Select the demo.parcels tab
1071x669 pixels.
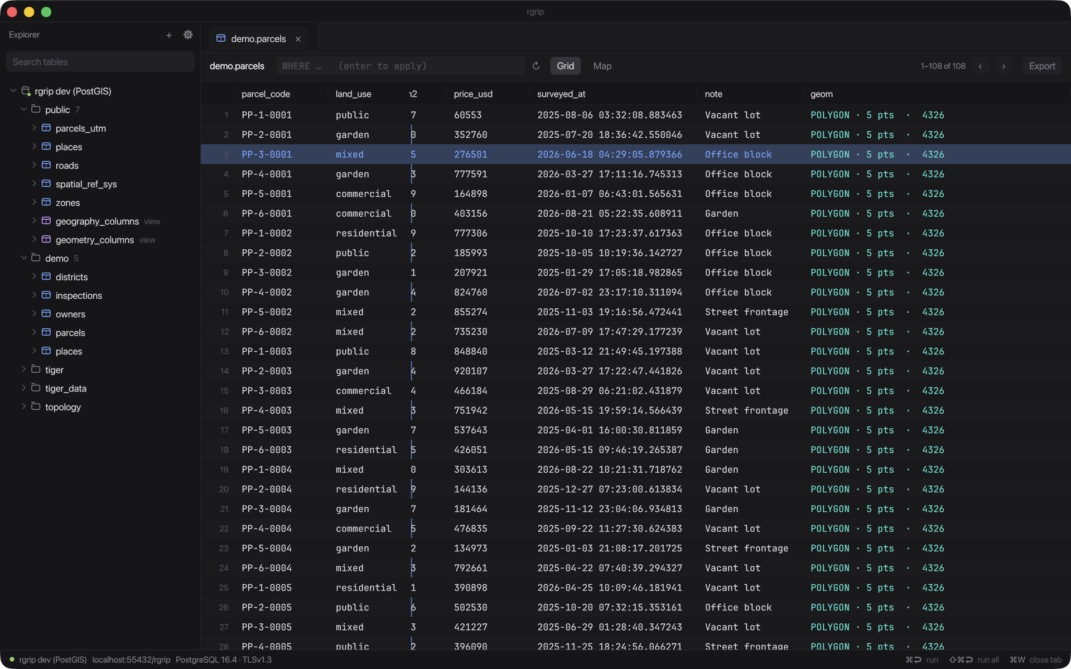coord(258,39)
